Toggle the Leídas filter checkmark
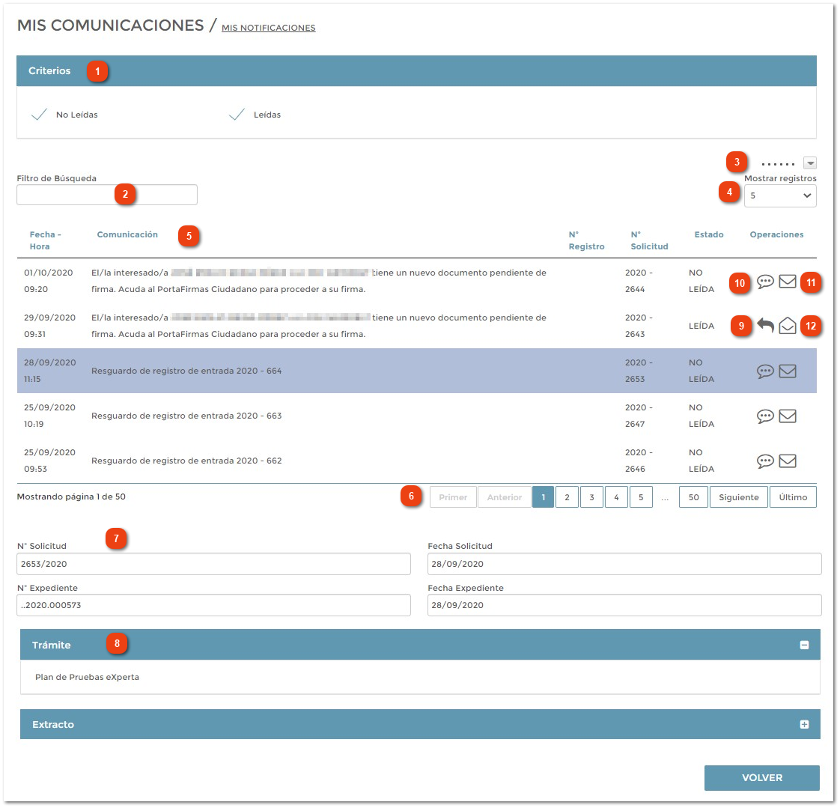The width and height of the screenshot is (840, 808). click(x=237, y=115)
